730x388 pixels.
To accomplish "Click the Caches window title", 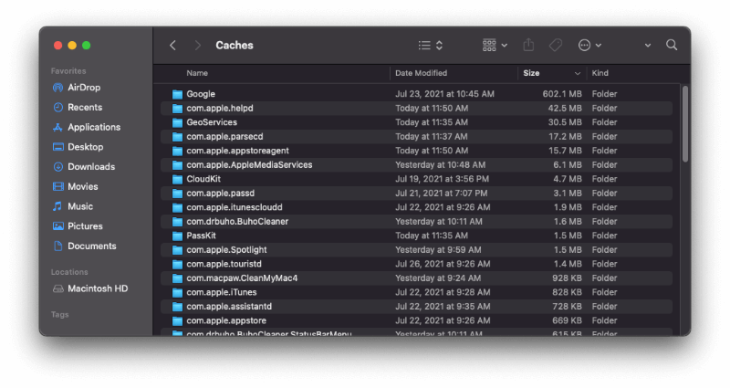I will pyautogui.click(x=235, y=45).
